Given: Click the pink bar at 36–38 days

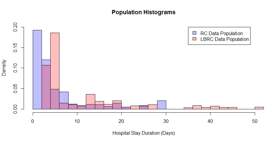Looking at the screenshot, I should point(197,107).
